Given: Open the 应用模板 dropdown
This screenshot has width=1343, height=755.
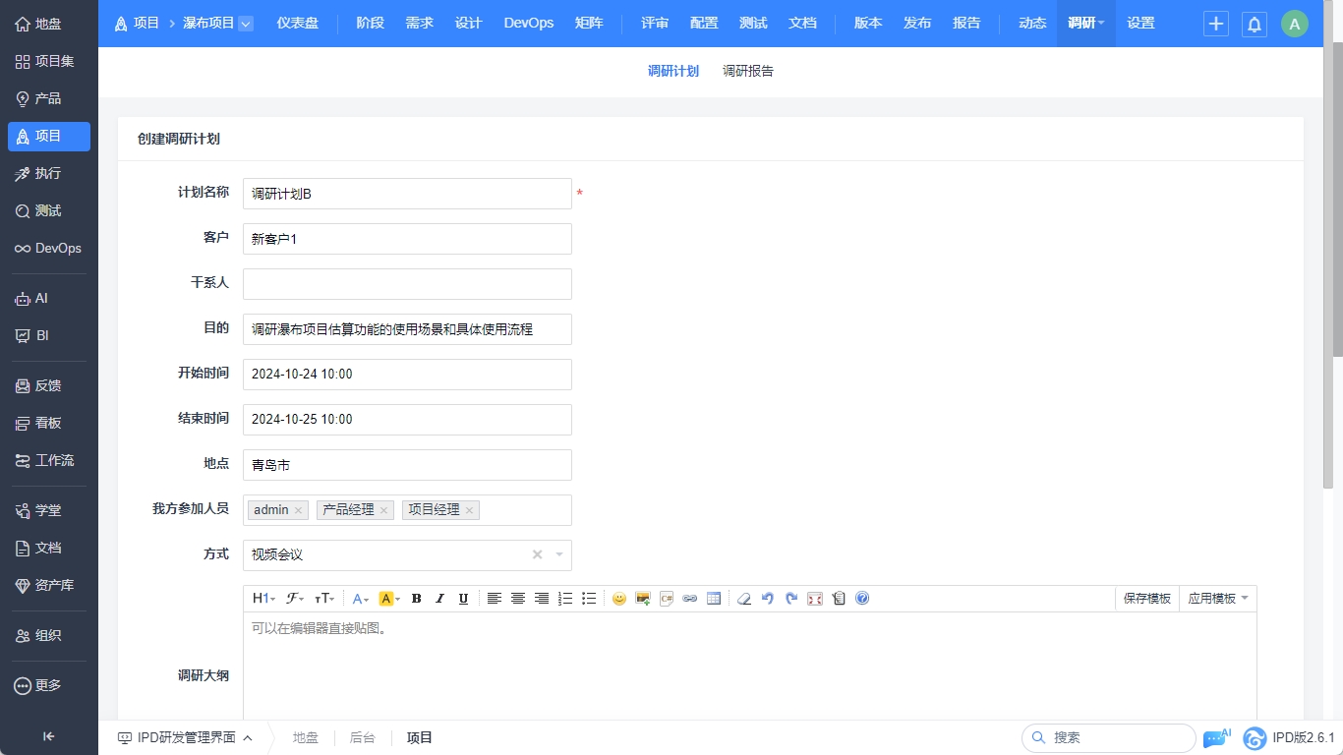Looking at the screenshot, I should tap(1217, 599).
